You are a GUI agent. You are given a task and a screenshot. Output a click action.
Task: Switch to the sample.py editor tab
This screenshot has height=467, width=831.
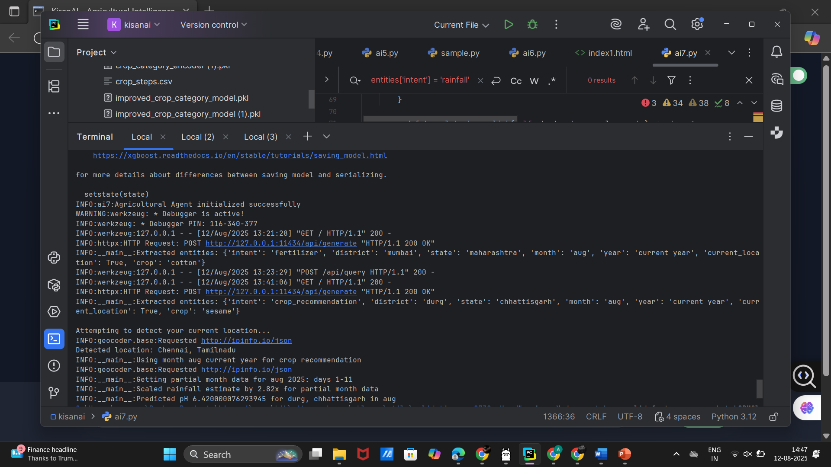click(460, 53)
